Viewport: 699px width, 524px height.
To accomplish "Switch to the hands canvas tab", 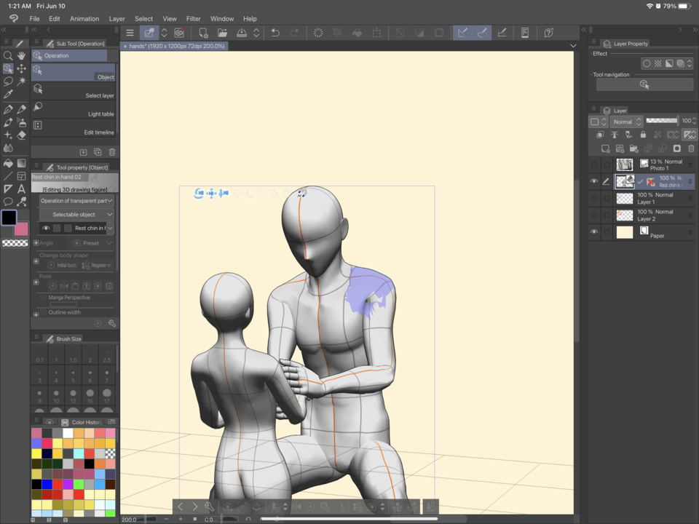I will point(174,46).
